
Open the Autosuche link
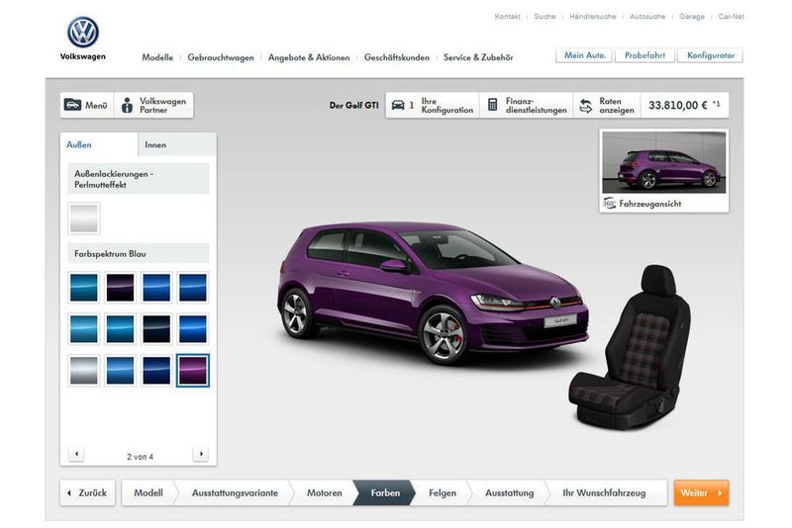647,17
